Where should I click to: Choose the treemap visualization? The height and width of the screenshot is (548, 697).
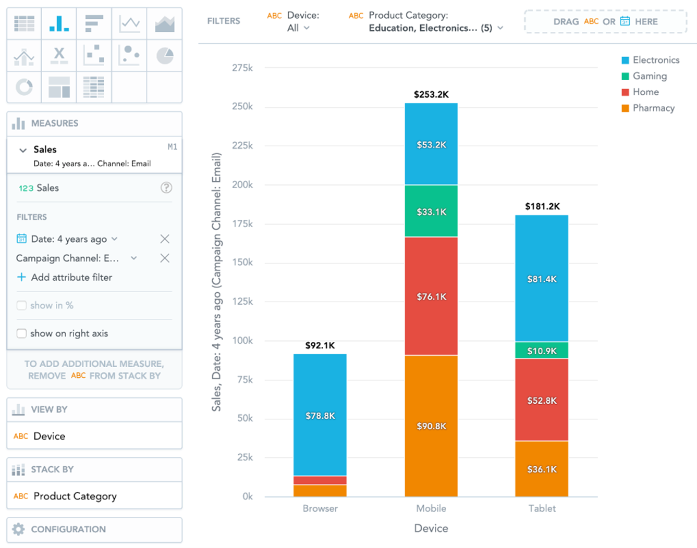59,87
